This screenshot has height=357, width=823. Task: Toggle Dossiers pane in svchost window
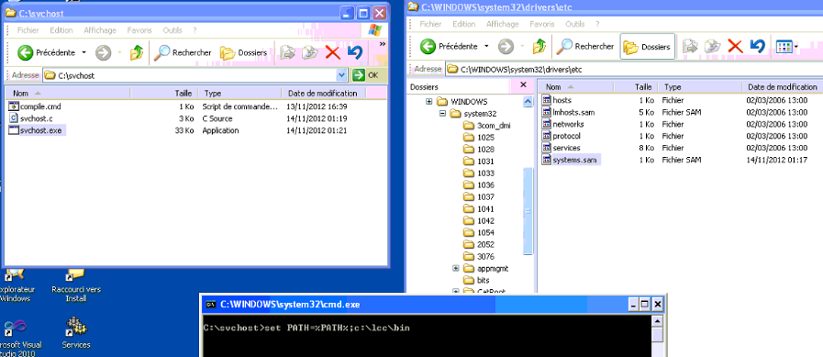pos(243,52)
